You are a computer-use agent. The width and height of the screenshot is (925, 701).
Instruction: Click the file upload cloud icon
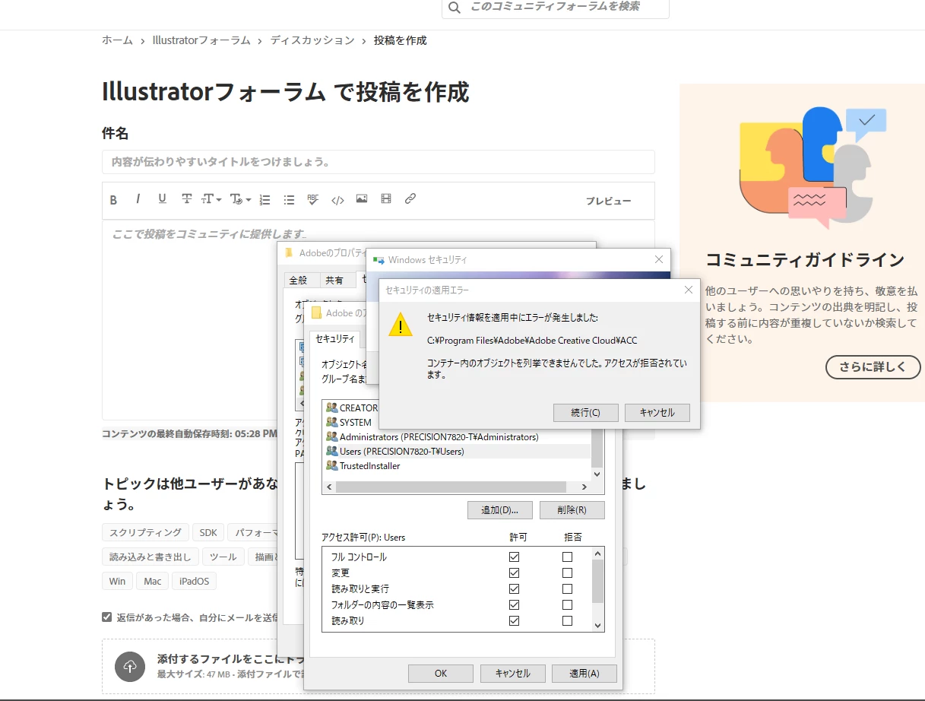tap(130, 666)
